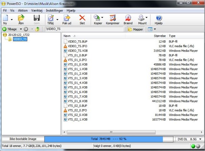Open the view mode dropdown arrow

(x=155, y=29)
